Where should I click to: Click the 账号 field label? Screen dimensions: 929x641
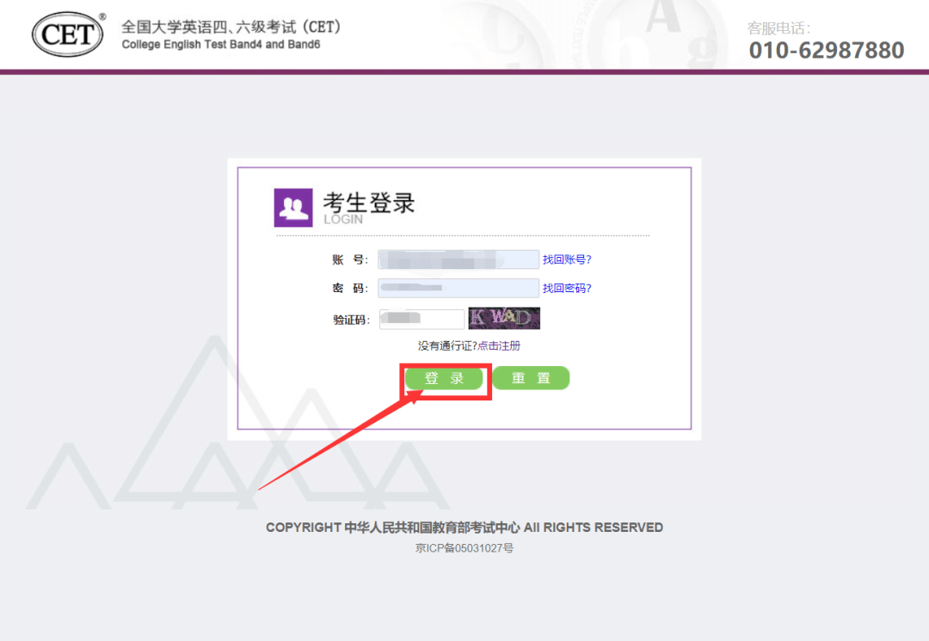(x=349, y=259)
